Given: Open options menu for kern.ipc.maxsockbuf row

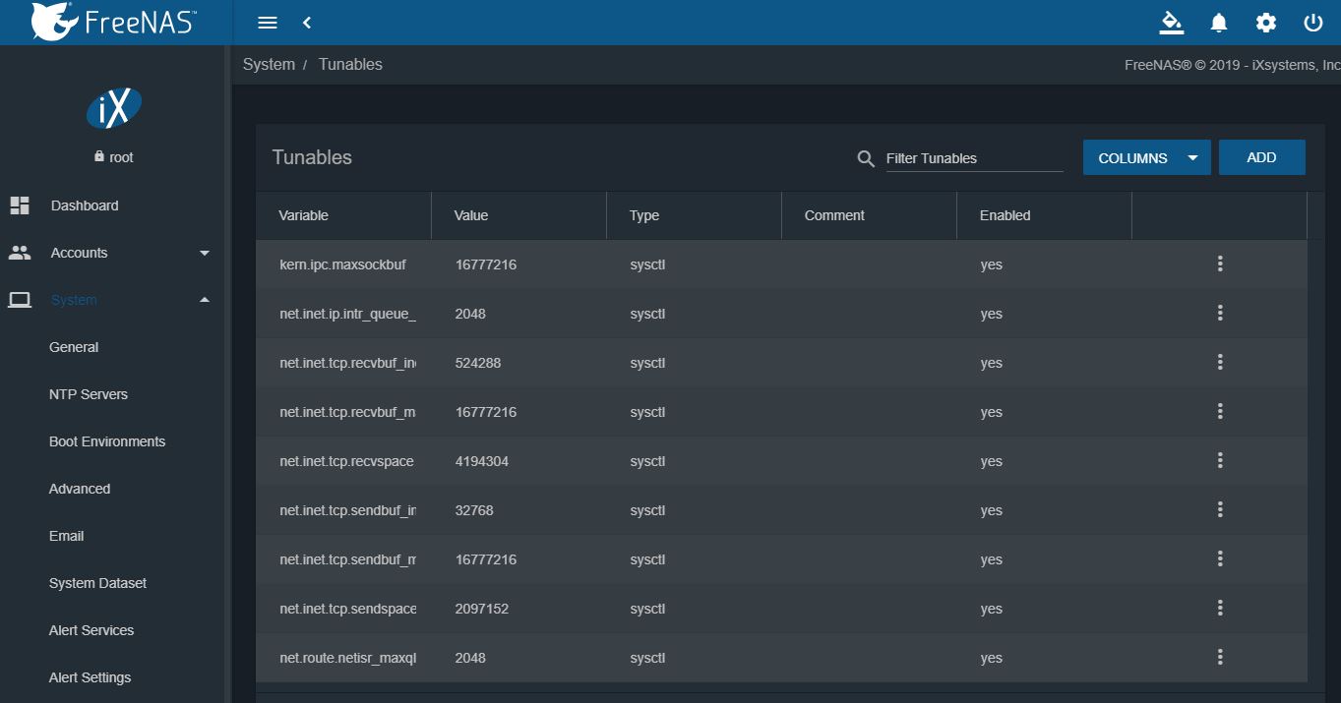Looking at the screenshot, I should [x=1220, y=264].
